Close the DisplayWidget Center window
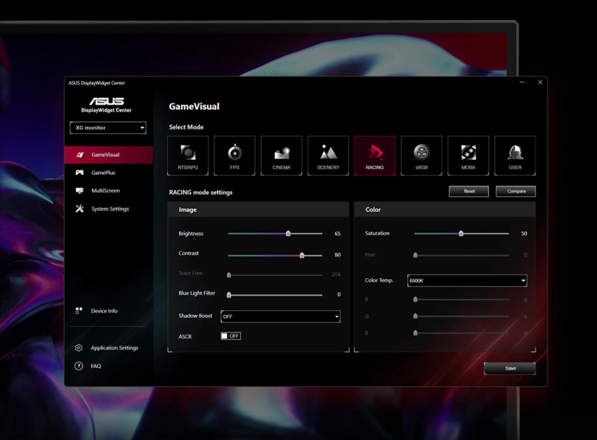This screenshot has height=440, width=597. point(540,83)
